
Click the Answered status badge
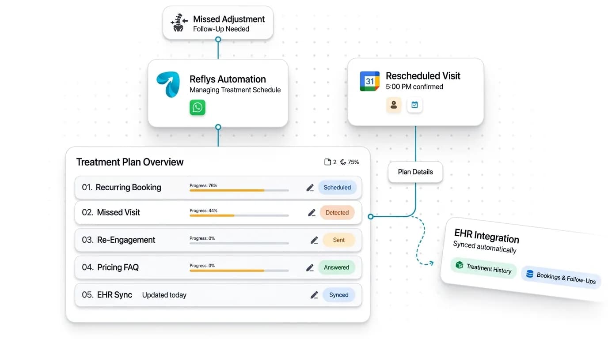(x=337, y=267)
